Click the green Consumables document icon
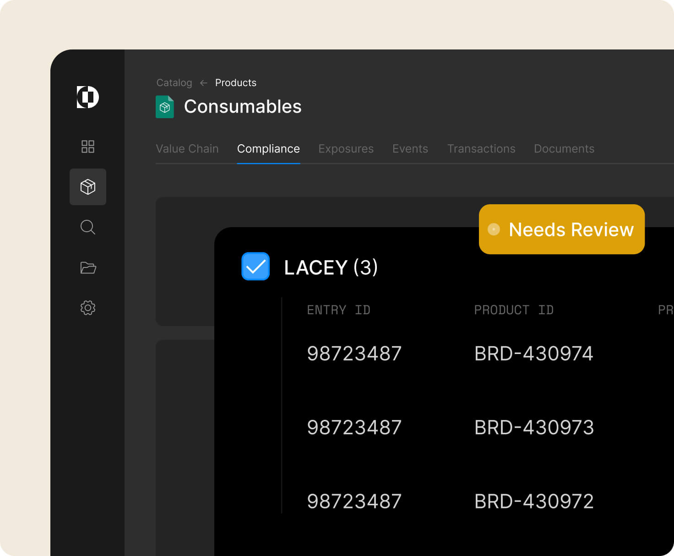 tap(165, 107)
